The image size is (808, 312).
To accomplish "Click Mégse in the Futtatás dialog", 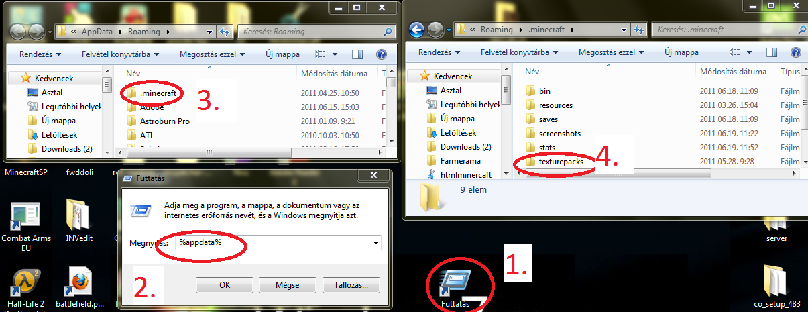I will [287, 284].
